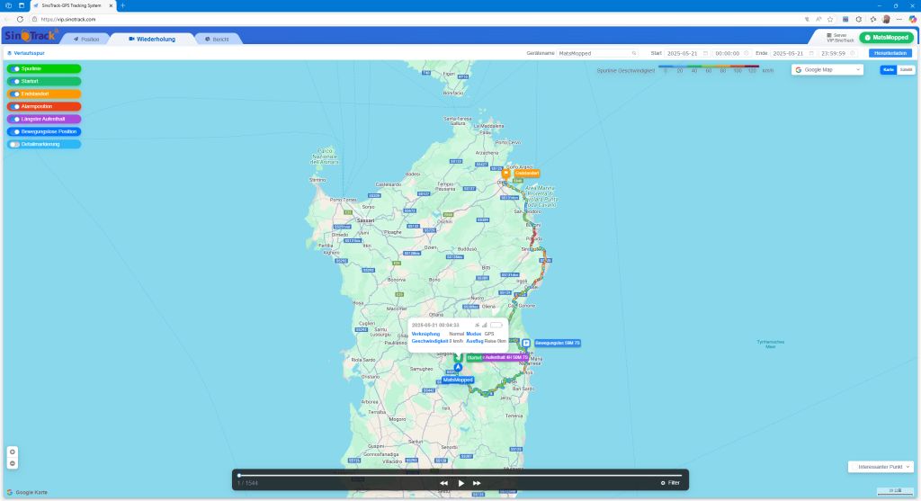
Task: Toggle the Alarmposition switch
Action: [15, 106]
